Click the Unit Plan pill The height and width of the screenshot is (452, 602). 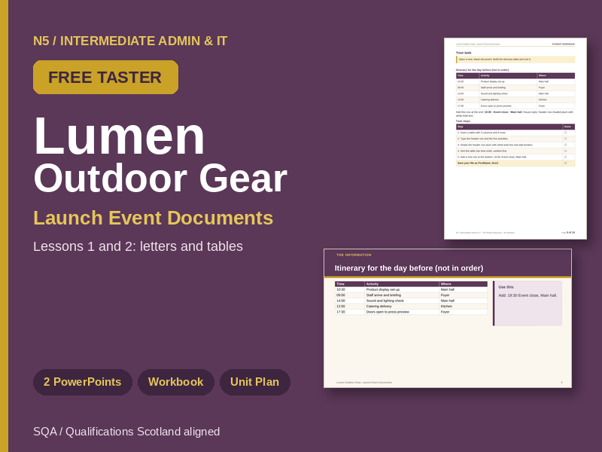(x=254, y=382)
